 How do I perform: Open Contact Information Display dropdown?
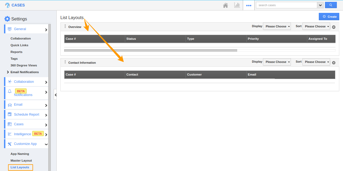click(x=277, y=62)
